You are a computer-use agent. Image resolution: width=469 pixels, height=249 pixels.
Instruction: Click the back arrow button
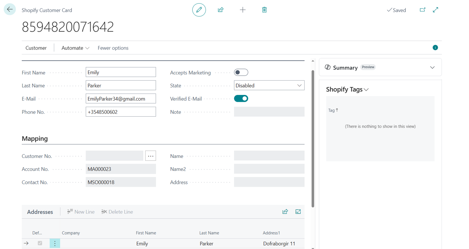pyautogui.click(x=10, y=10)
